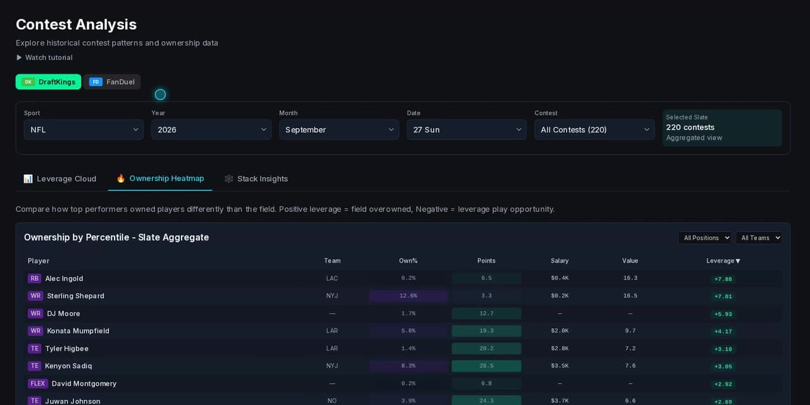Image resolution: width=810 pixels, height=405 pixels.
Task: Click the $3.5K salary cell
Action: coord(559,366)
